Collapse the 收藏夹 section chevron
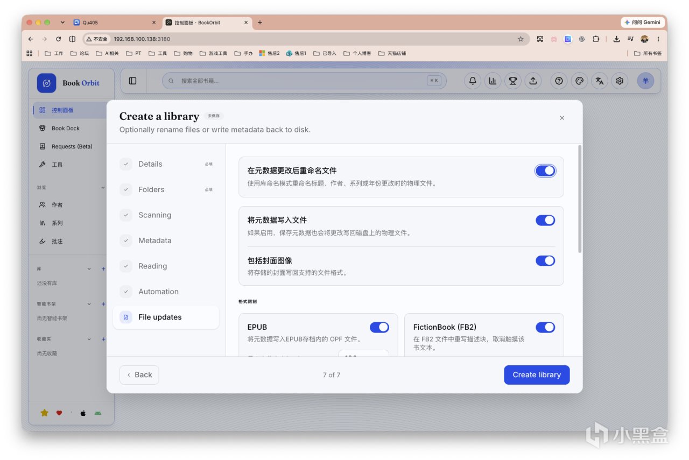 pyautogui.click(x=89, y=339)
